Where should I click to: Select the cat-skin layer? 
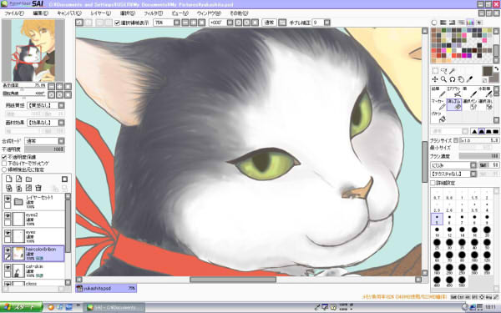(x=33, y=270)
